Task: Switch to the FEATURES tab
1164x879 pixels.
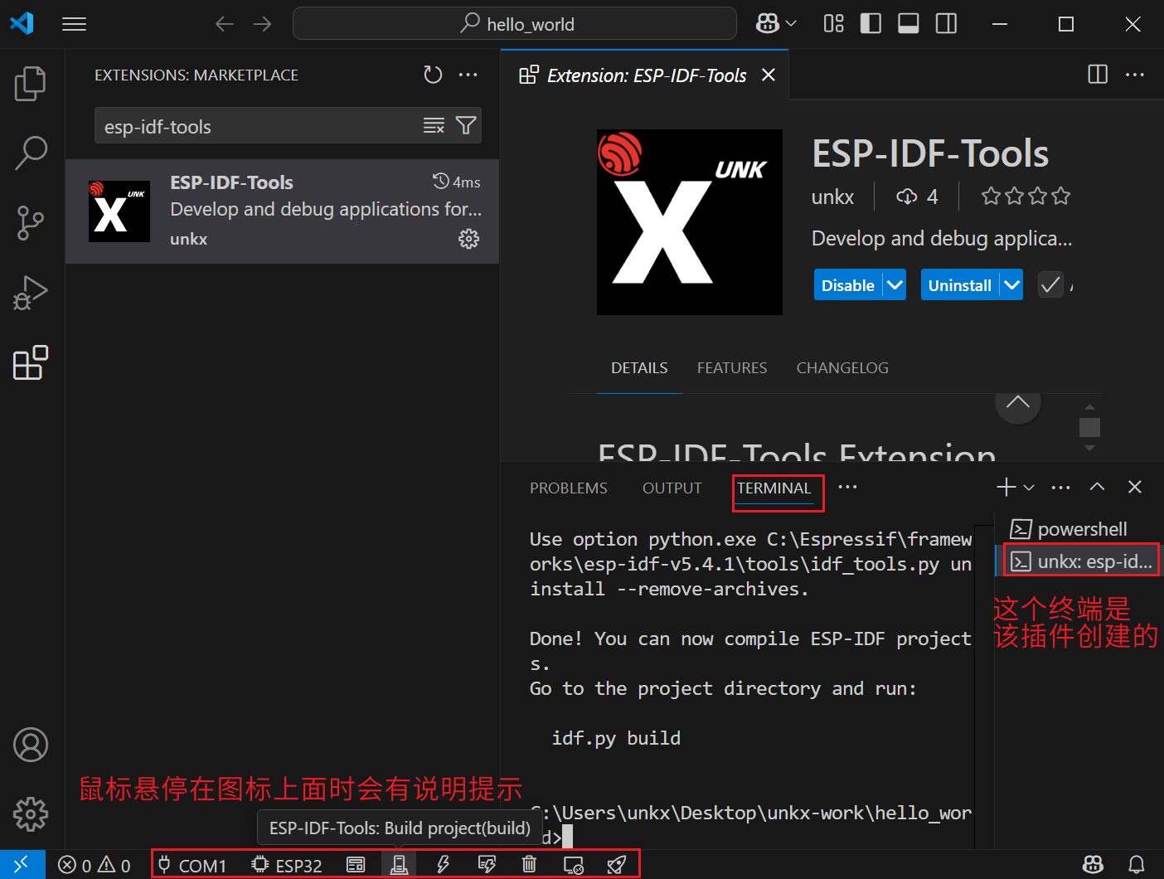Action: (x=732, y=367)
